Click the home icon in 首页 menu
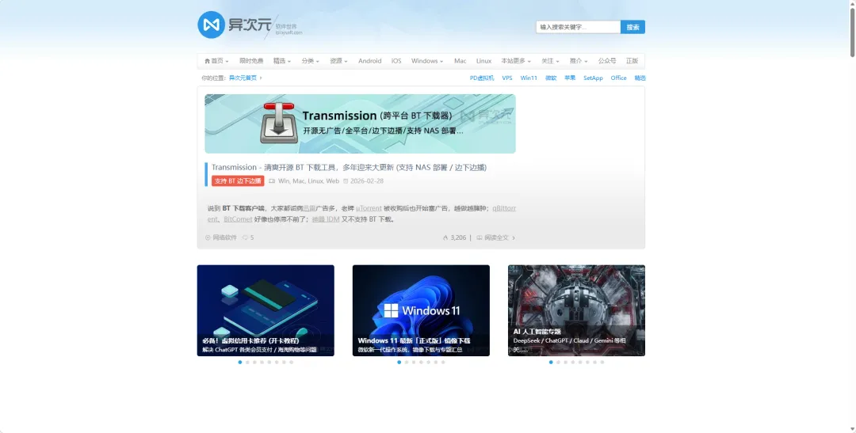856x433 pixels. (207, 61)
